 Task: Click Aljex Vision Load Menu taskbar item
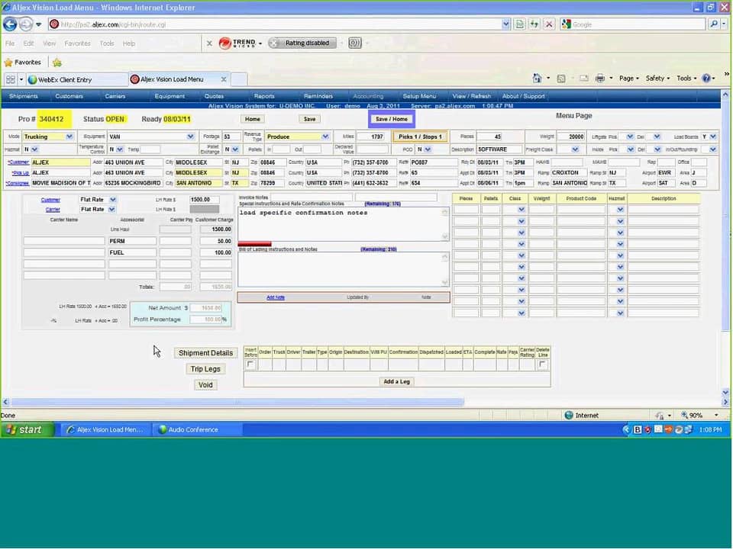point(105,429)
